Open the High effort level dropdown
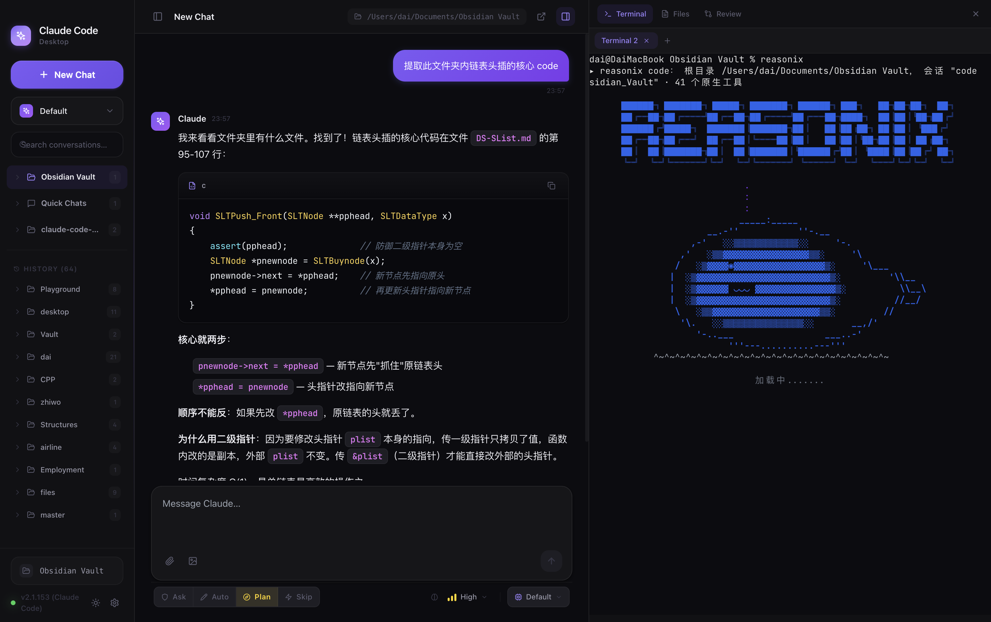 coord(468,597)
